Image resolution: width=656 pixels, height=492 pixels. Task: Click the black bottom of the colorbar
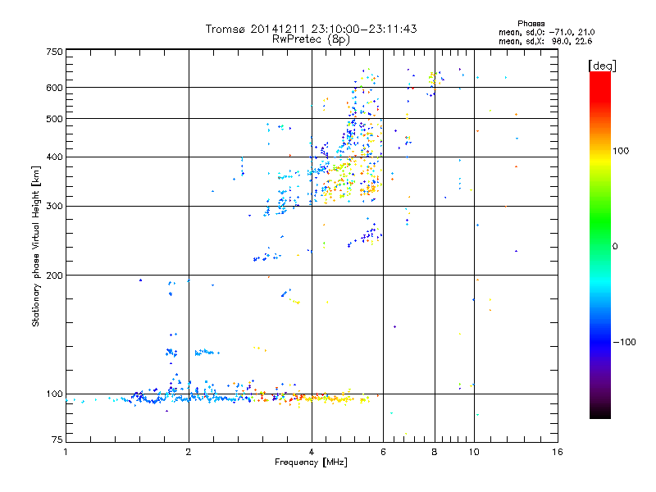pyautogui.click(x=600, y=412)
